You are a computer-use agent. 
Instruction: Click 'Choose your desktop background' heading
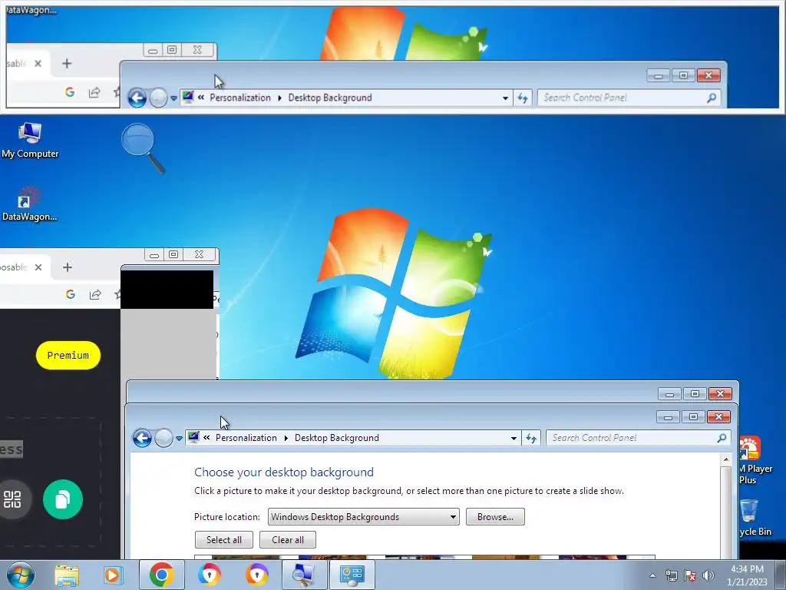(284, 472)
